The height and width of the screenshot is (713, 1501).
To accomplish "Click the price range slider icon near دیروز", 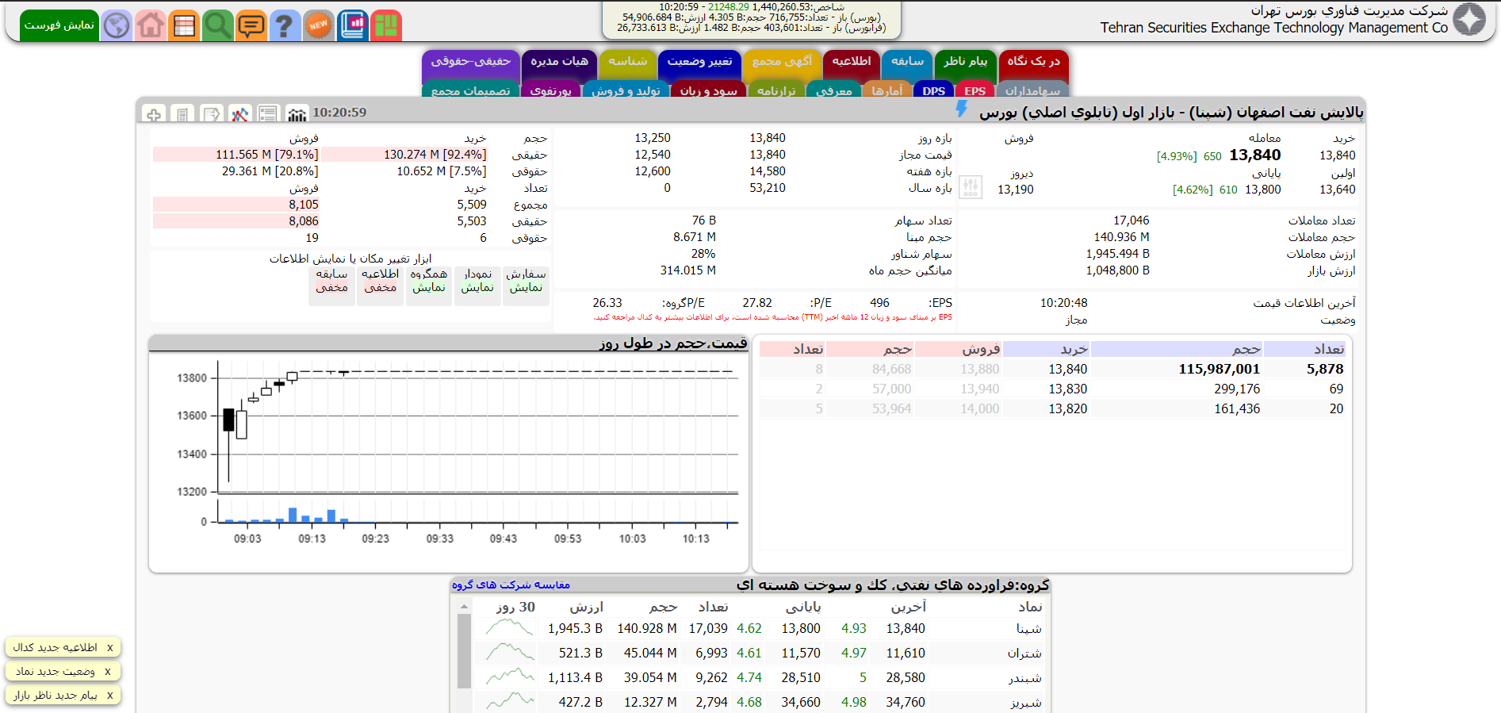I will [x=971, y=187].
